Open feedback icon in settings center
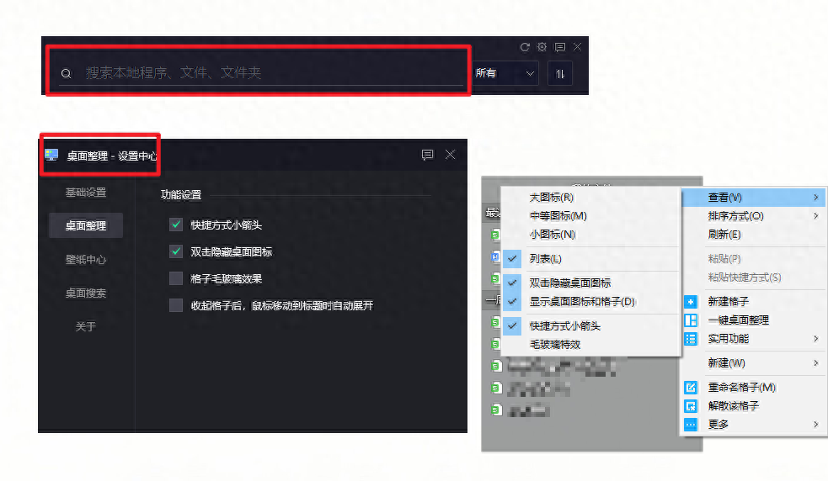This screenshot has height=481, width=828. pyautogui.click(x=427, y=155)
